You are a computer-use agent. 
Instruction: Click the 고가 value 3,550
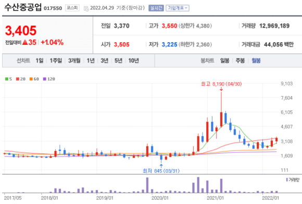169,26
